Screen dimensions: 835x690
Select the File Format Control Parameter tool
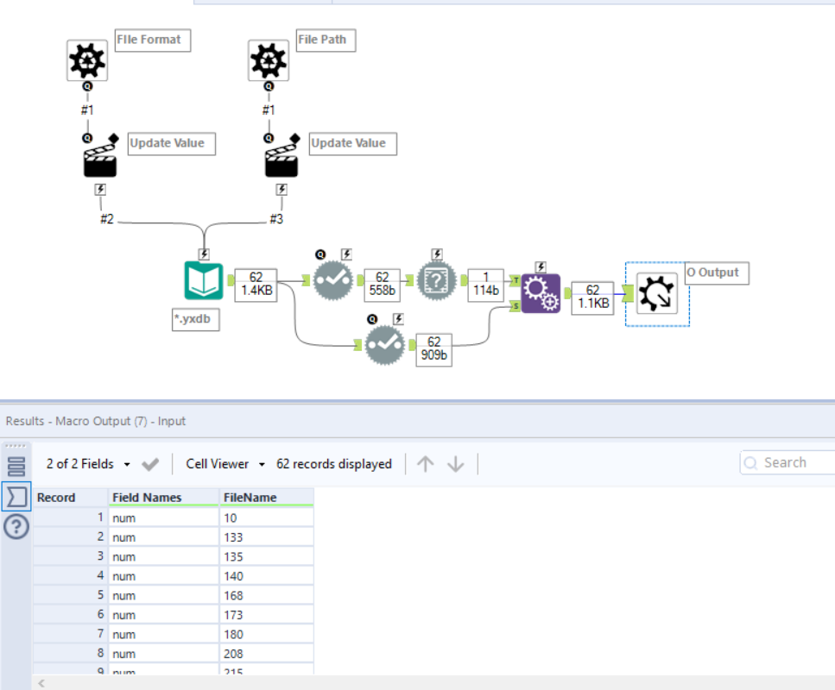(86, 61)
